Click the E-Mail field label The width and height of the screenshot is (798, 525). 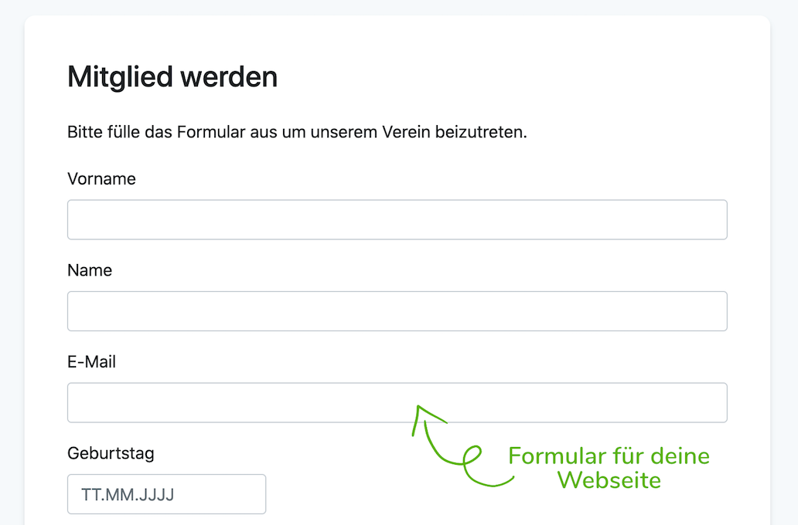click(92, 361)
